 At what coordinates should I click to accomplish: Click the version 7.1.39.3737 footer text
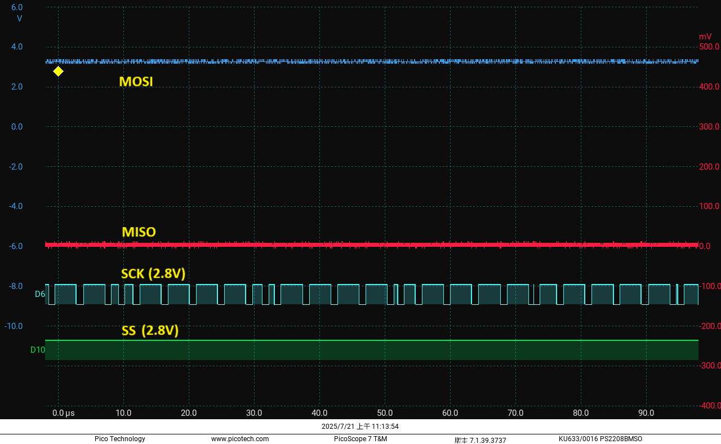480,440
